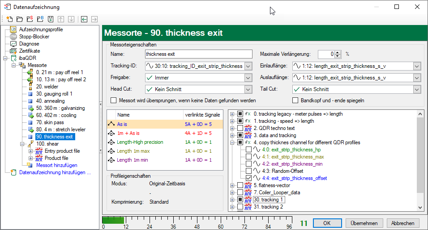The image size is (428, 230).
Task: Click the ibaQDR database icon
Action: coord(13,58)
